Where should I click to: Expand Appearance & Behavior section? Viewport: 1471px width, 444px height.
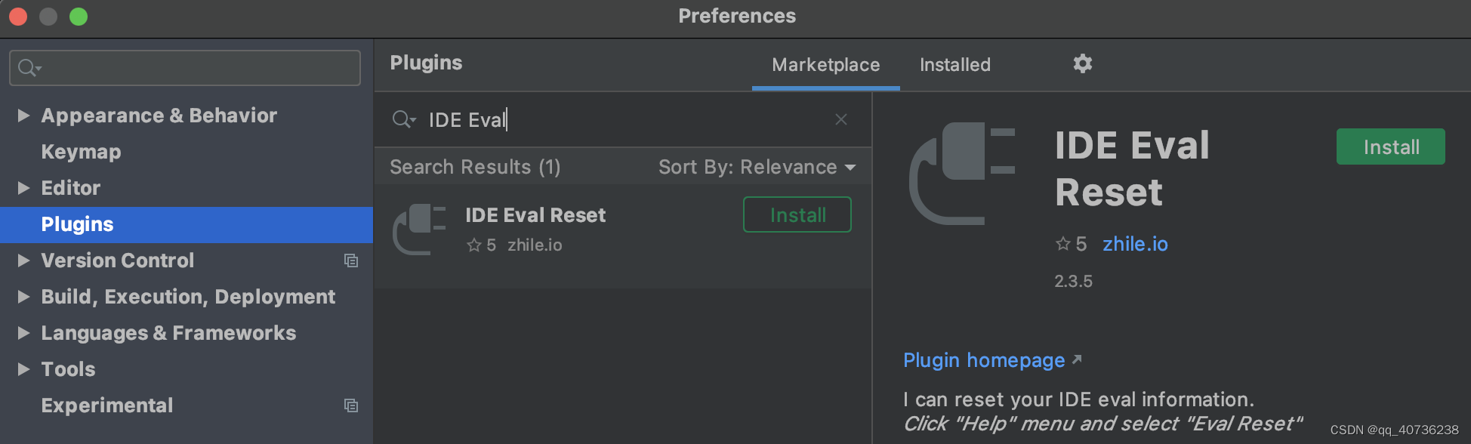click(x=23, y=116)
